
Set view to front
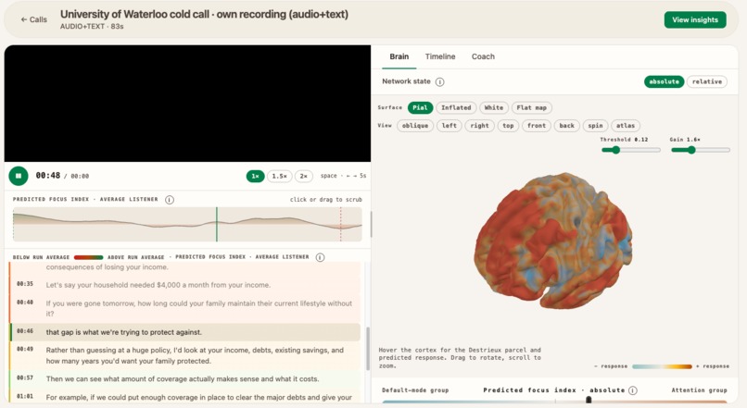pos(536,126)
